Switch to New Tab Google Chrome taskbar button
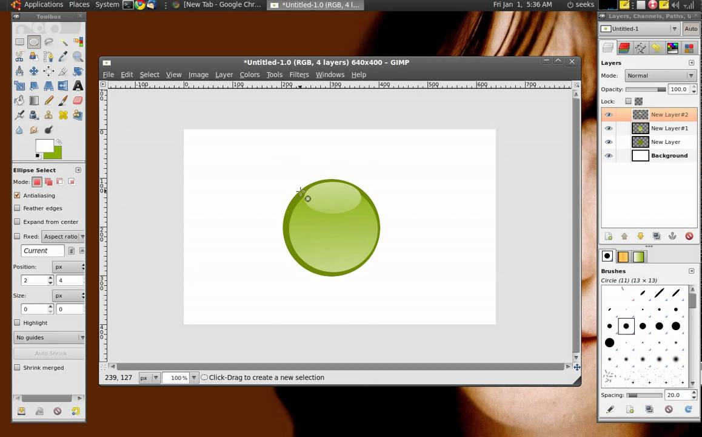This screenshot has height=437, width=702. (x=218, y=5)
